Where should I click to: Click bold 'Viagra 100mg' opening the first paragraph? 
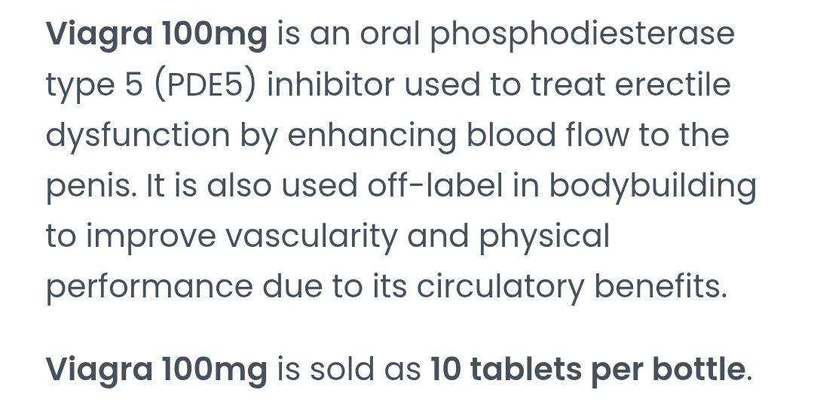(x=157, y=35)
